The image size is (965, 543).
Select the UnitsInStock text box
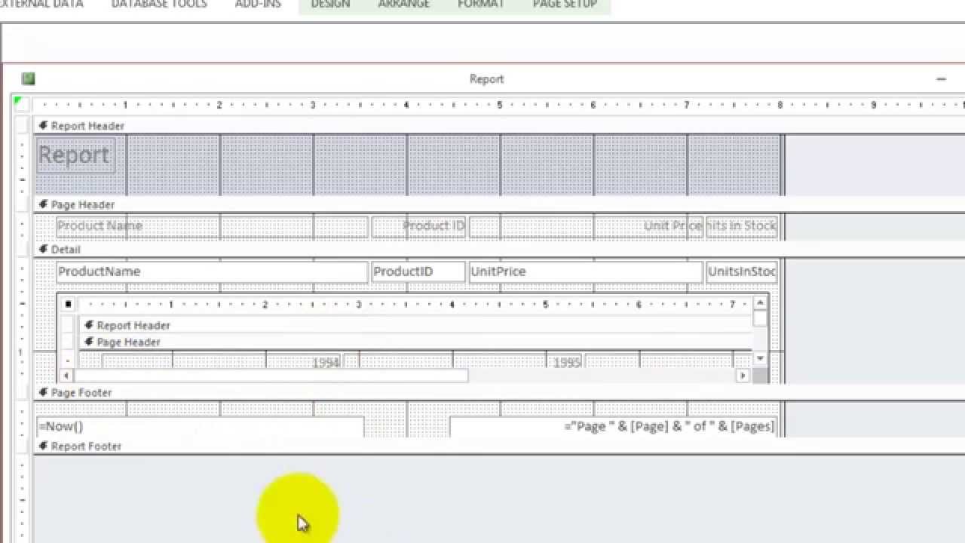click(741, 271)
